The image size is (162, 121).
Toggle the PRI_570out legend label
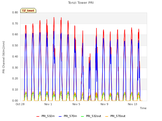118,116
